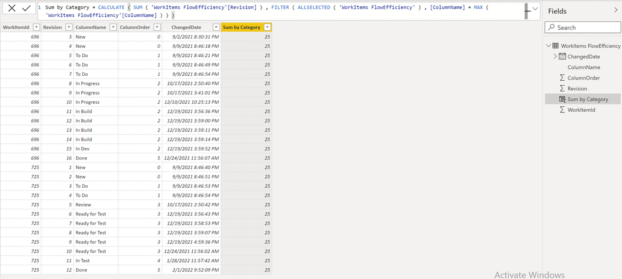Click date 9/9/2021 8:46:21 PM
The image size is (622, 279).
pyautogui.click(x=196, y=55)
